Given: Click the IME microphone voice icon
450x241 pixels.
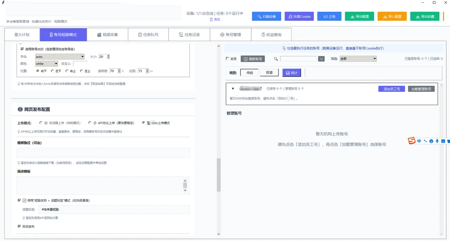Looking at the screenshot, I should point(437,141).
